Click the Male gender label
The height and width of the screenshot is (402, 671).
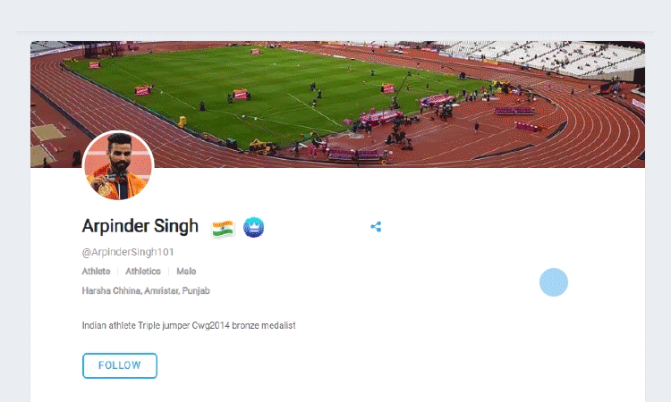pos(186,272)
